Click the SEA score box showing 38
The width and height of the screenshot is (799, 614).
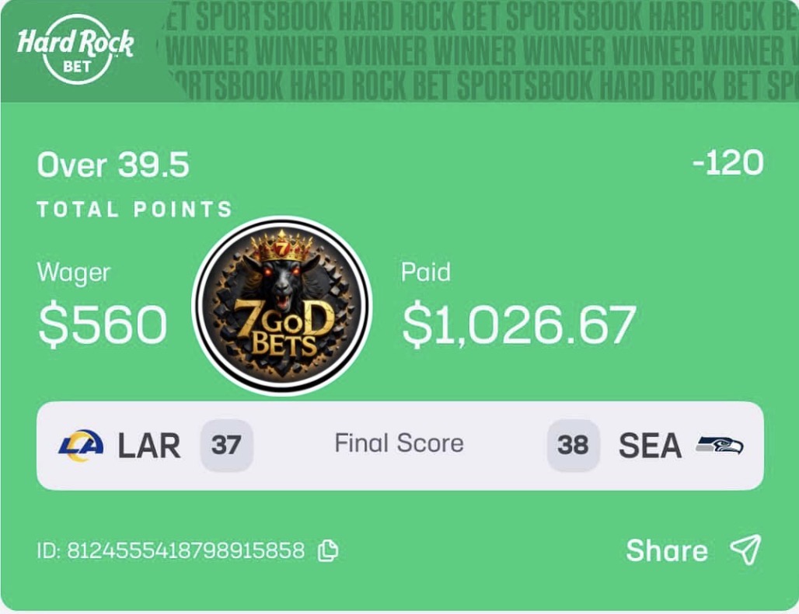[573, 446]
